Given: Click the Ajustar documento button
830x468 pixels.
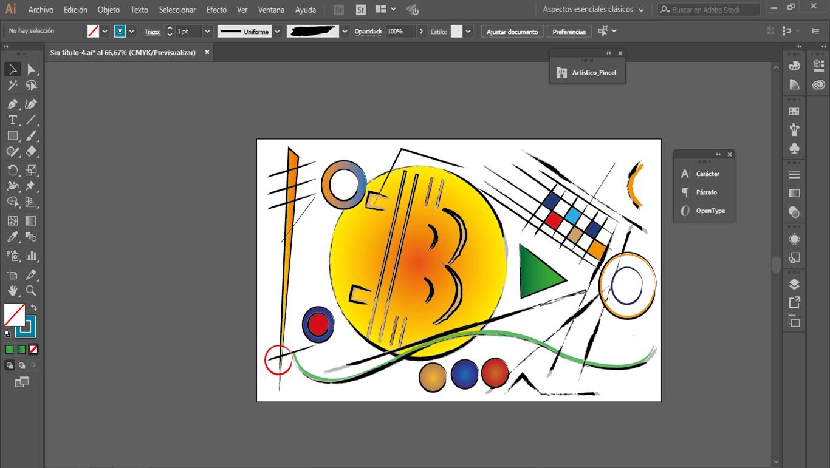Looking at the screenshot, I should point(512,30).
